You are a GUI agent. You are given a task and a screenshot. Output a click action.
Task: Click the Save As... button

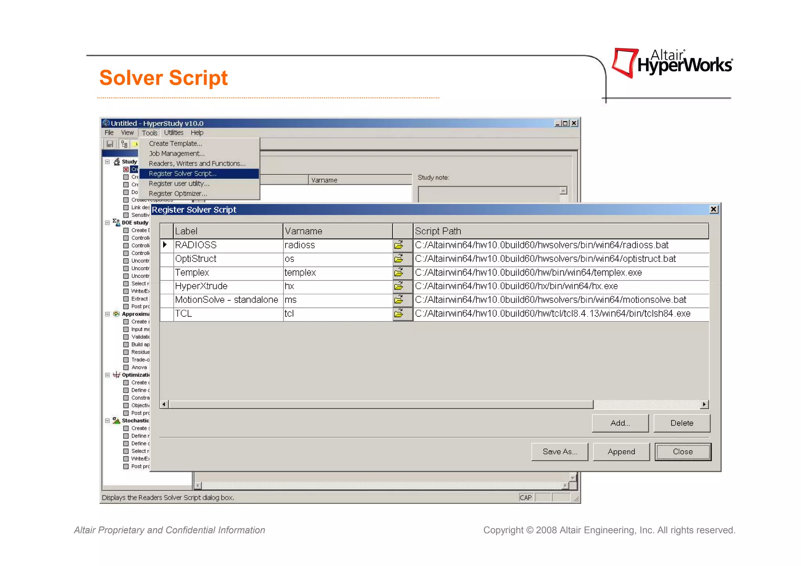560,451
